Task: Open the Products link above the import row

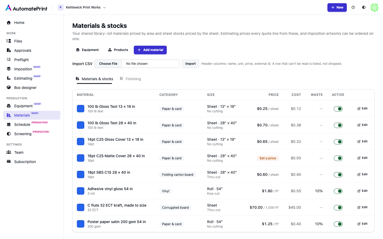Action: 118,50
